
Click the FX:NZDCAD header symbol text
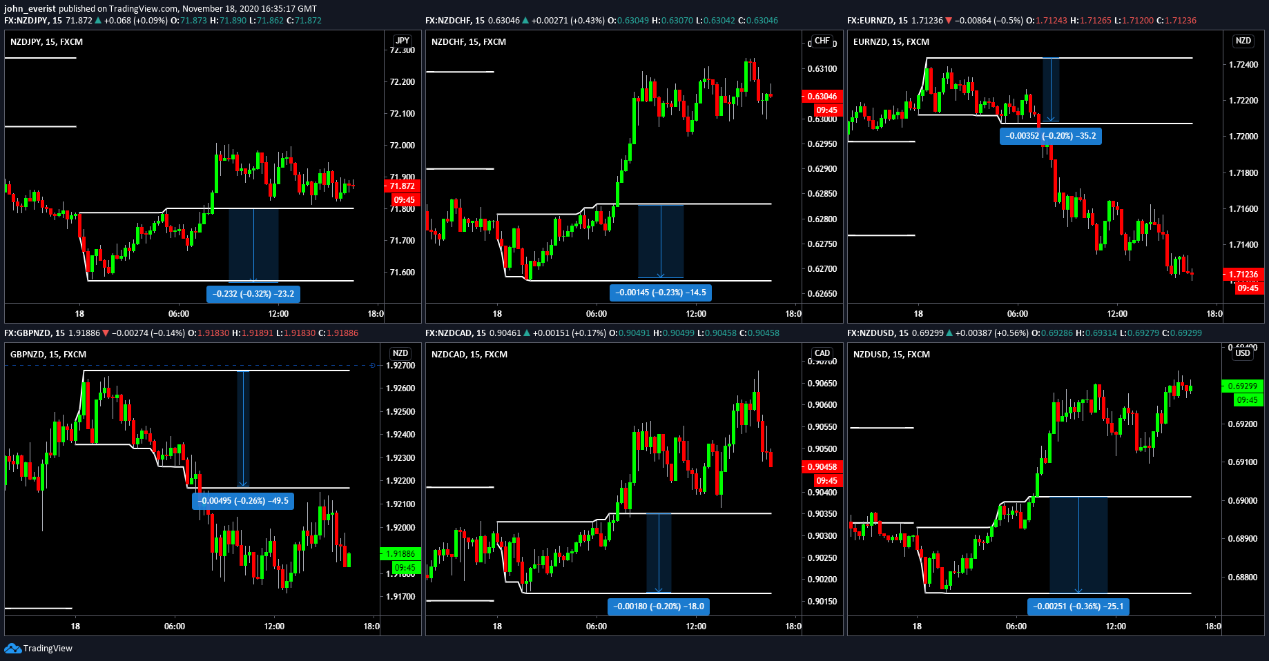click(x=449, y=333)
